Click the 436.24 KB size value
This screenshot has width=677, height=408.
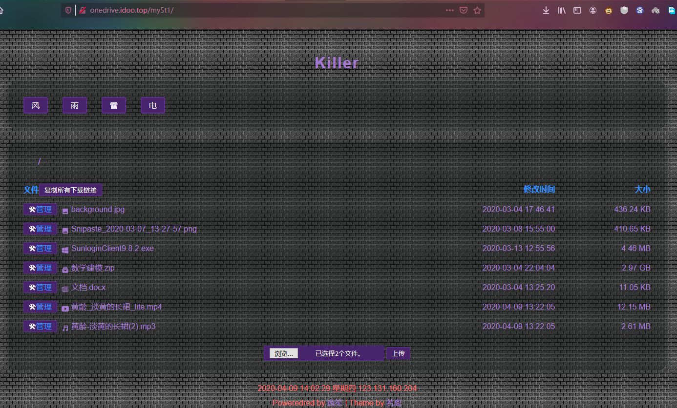[632, 210]
